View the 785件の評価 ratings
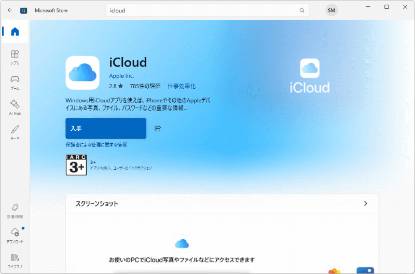This screenshot has height=274, width=415. pos(145,86)
